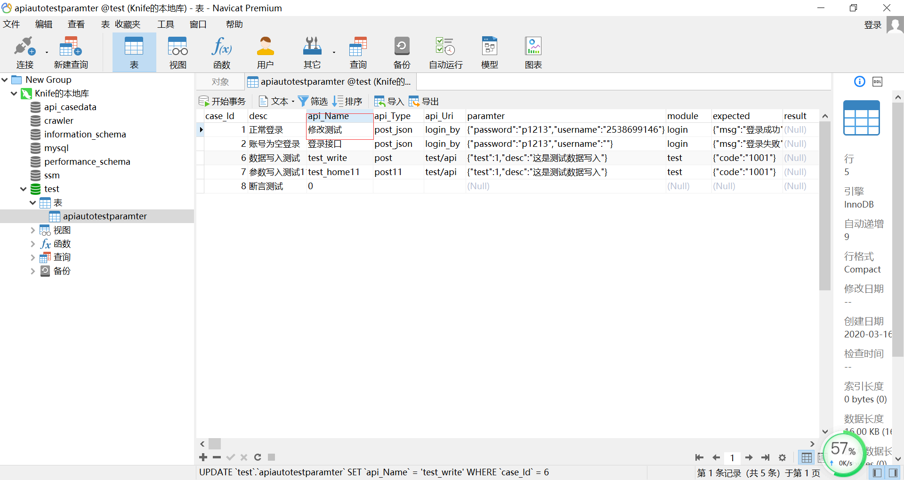Click the 登录 (Login) link
This screenshot has width=904, height=480.
(872, 25)
